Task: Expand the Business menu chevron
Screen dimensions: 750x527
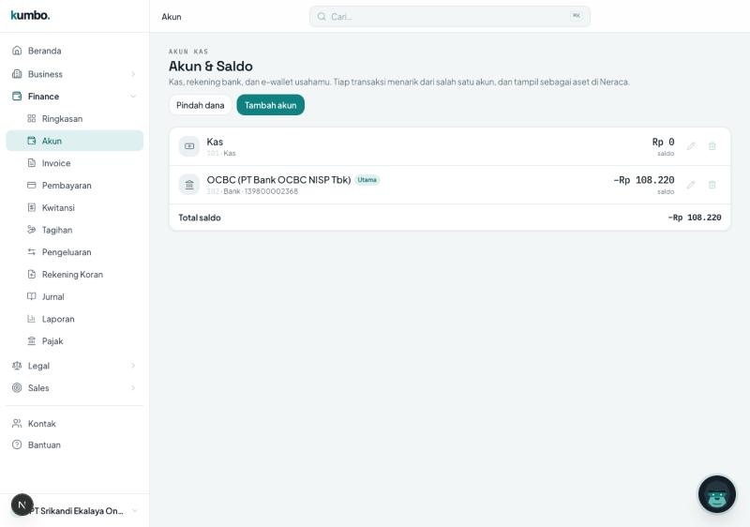Action: [x=133, y=74]
